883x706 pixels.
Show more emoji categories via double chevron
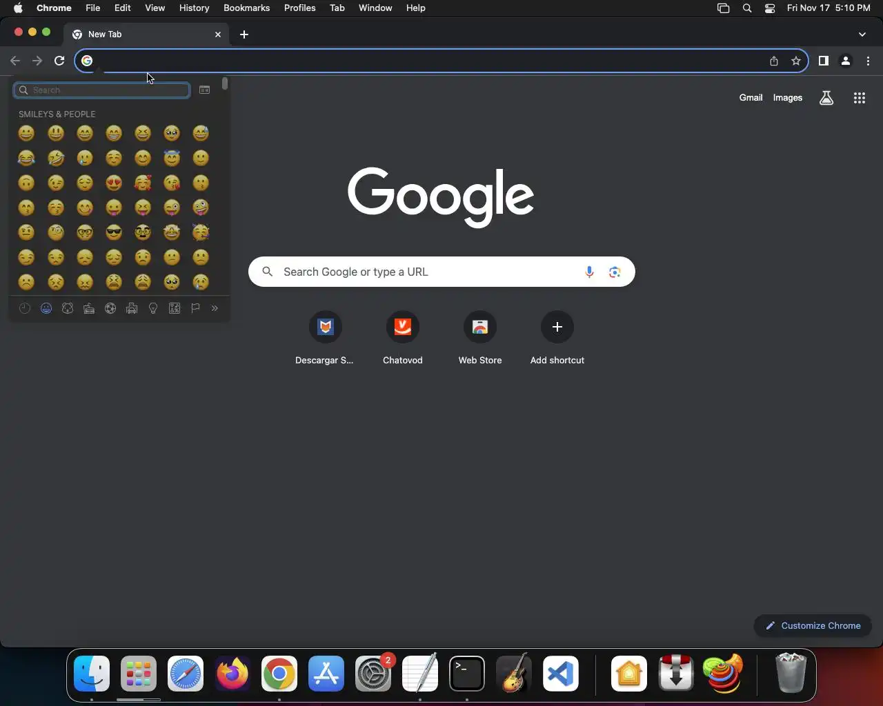215,308
